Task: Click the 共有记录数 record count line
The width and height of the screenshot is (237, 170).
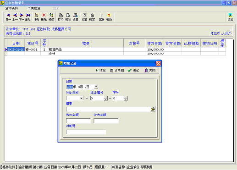Action: [x=18, y=33]
